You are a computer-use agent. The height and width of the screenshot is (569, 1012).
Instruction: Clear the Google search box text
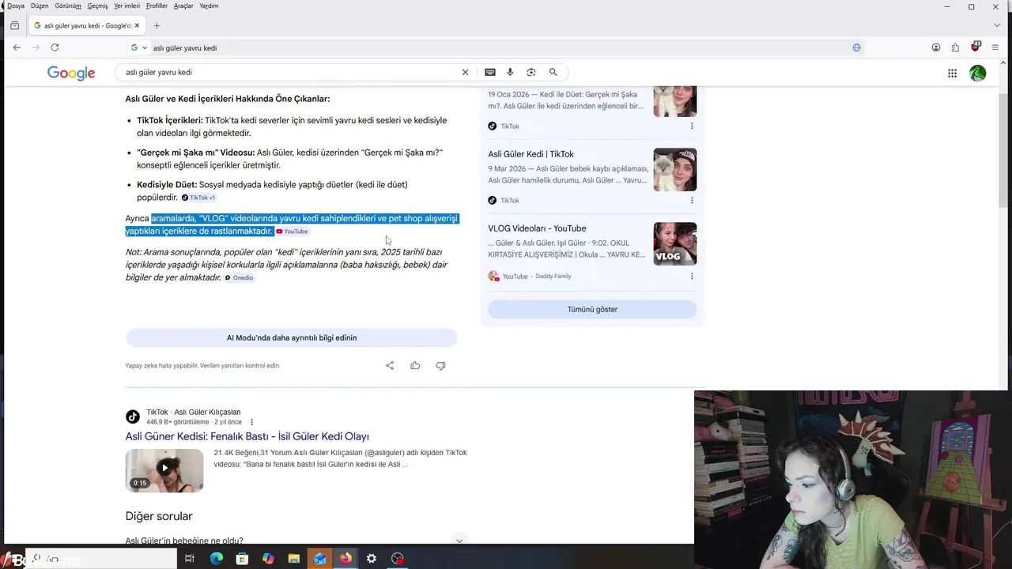pos(465,72)
